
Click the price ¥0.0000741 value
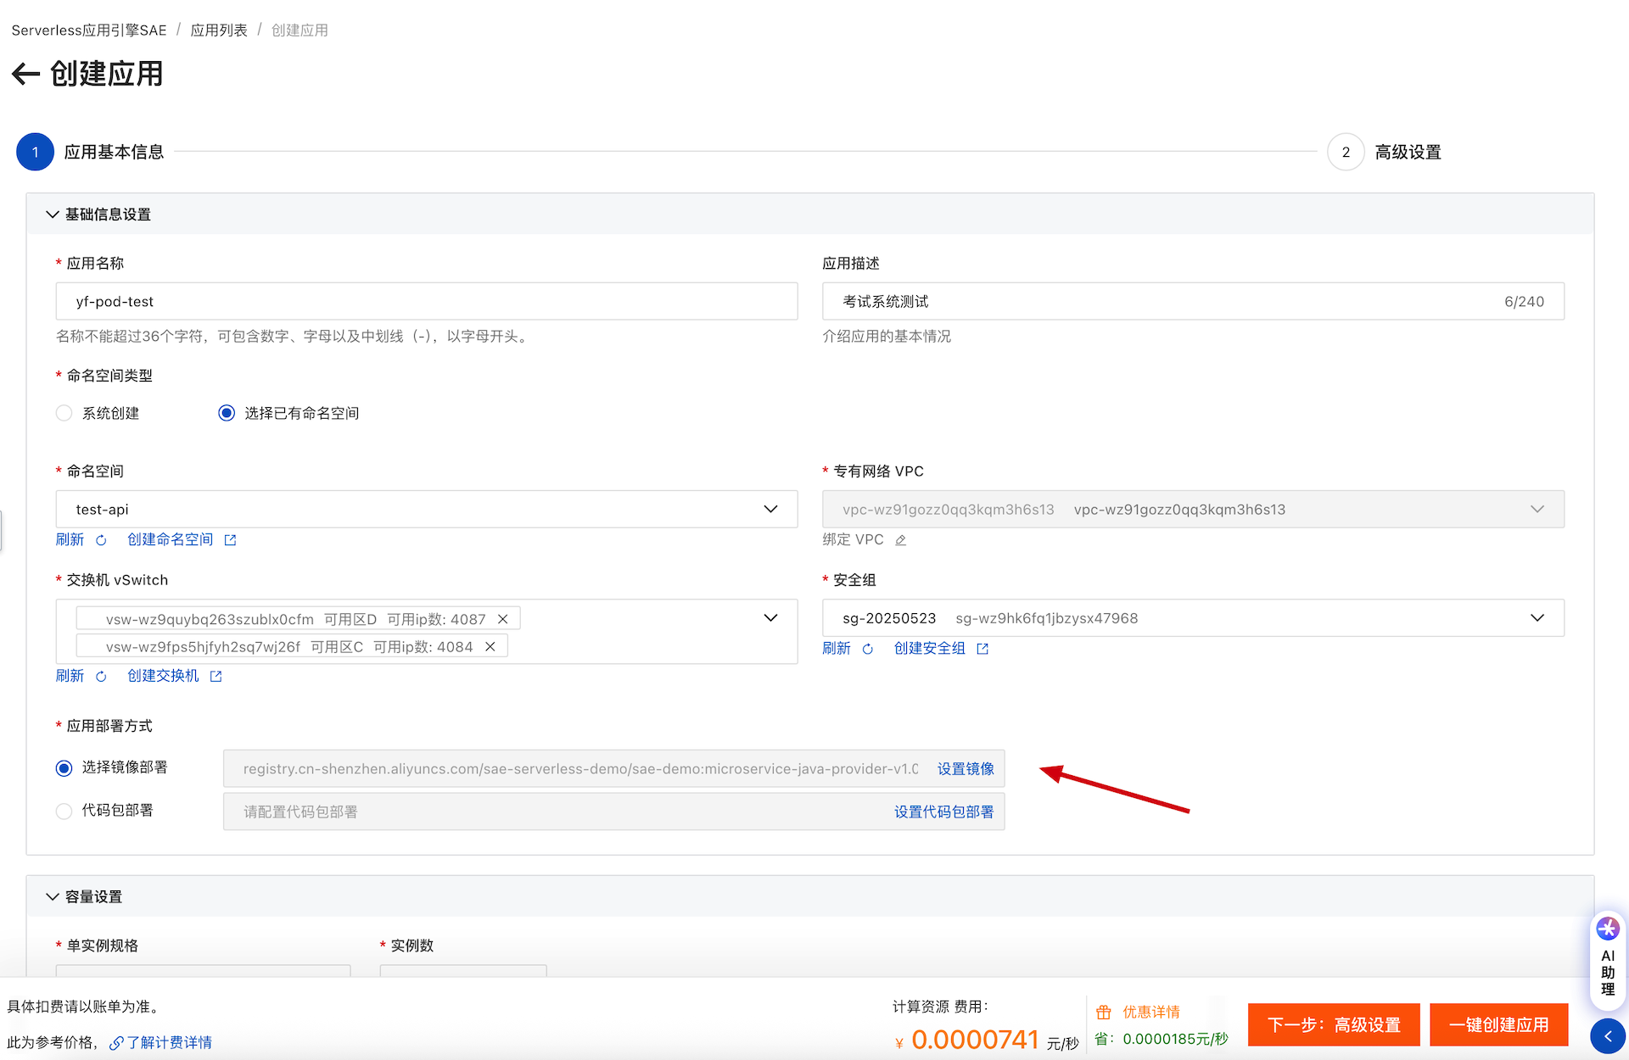click(x=967, y=1040)
